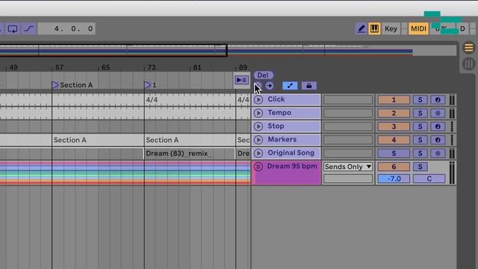Solo the Dream 95 bpm track
Image resolution: width=478 pixels, height=269 pixels.
point(420,167)
